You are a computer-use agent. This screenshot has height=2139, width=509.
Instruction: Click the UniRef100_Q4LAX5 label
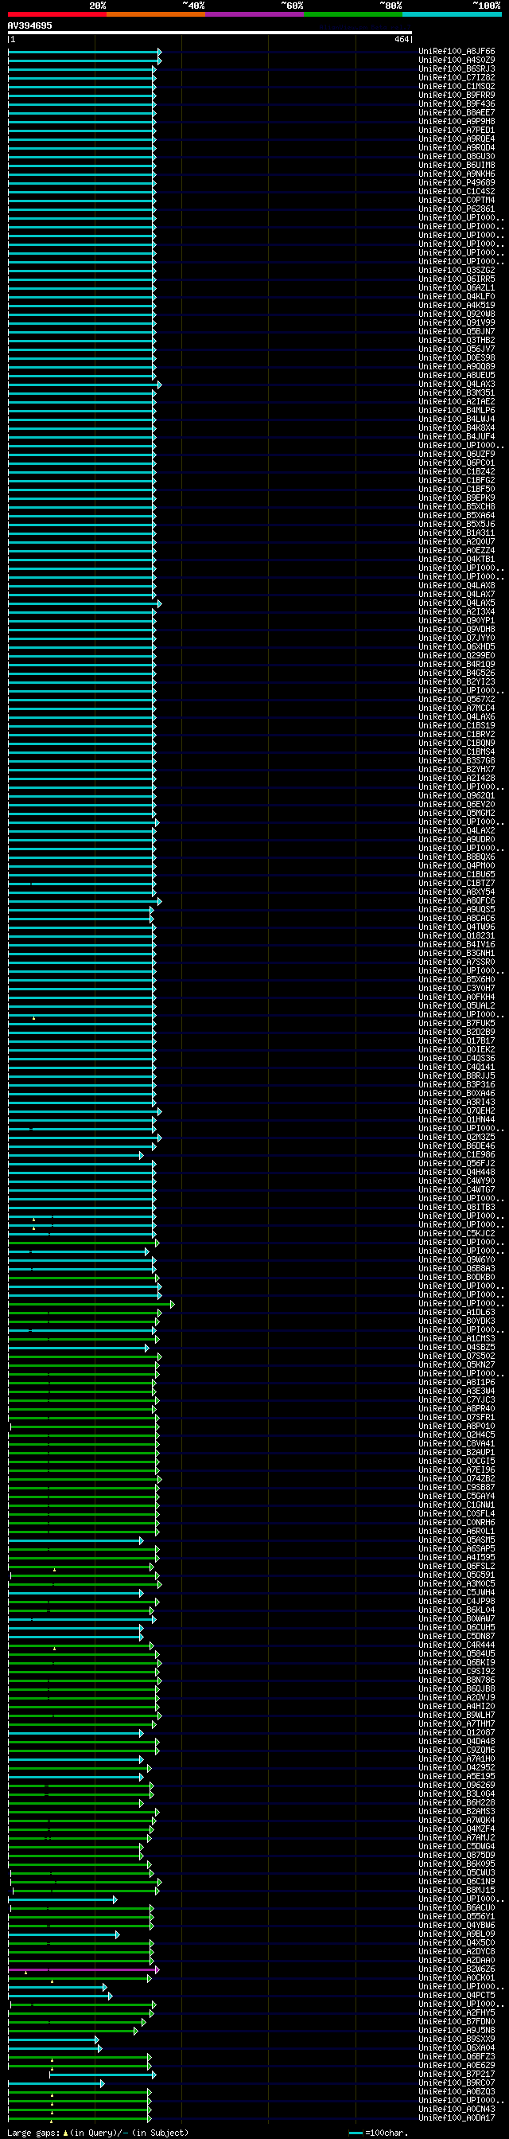pos(457,603)
